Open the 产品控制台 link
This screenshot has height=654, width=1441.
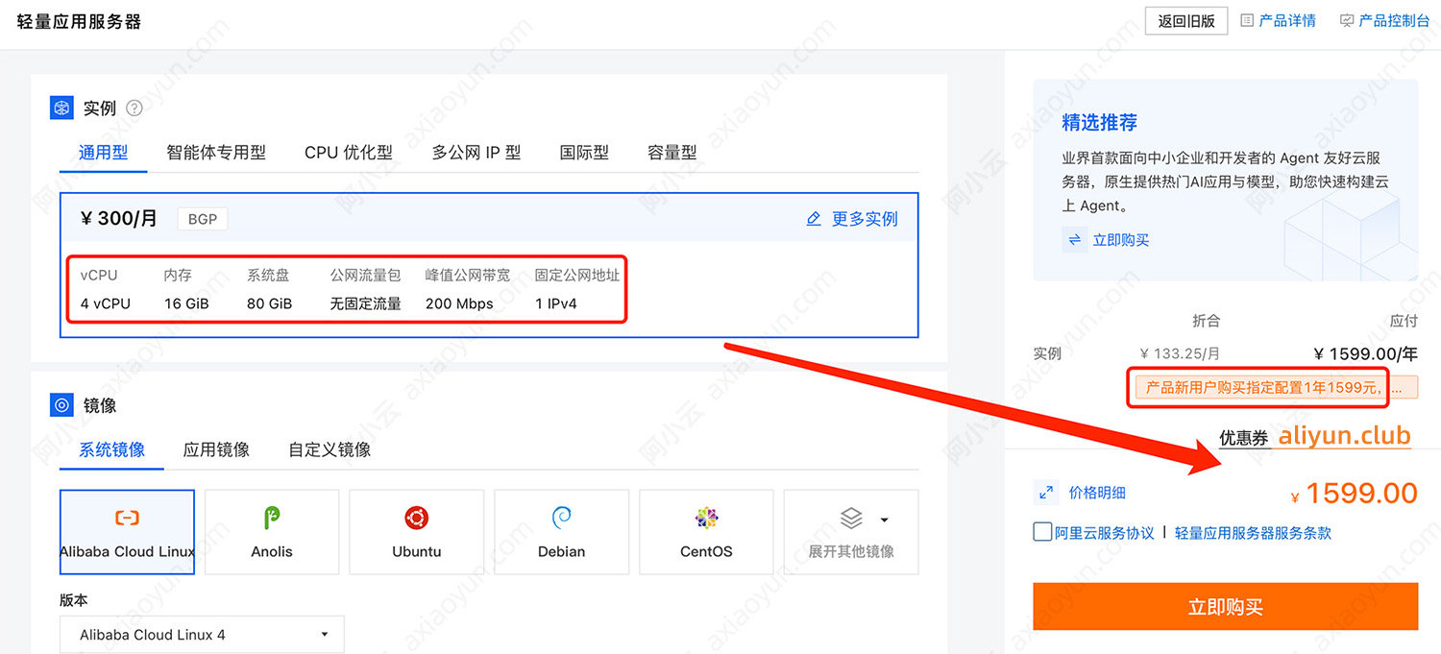coord(1394,20)
